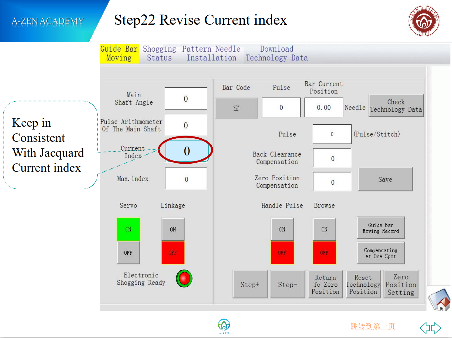Click the A-ZEN Academy 2017 emblem

pos(423,21)
